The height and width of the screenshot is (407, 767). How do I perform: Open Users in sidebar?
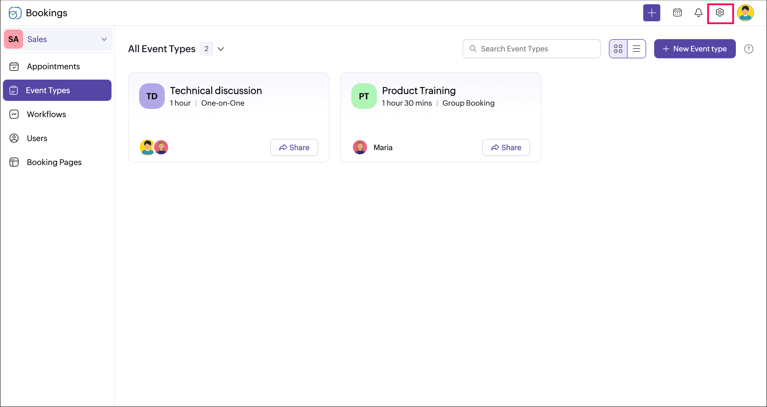click(x=57, y=138)
